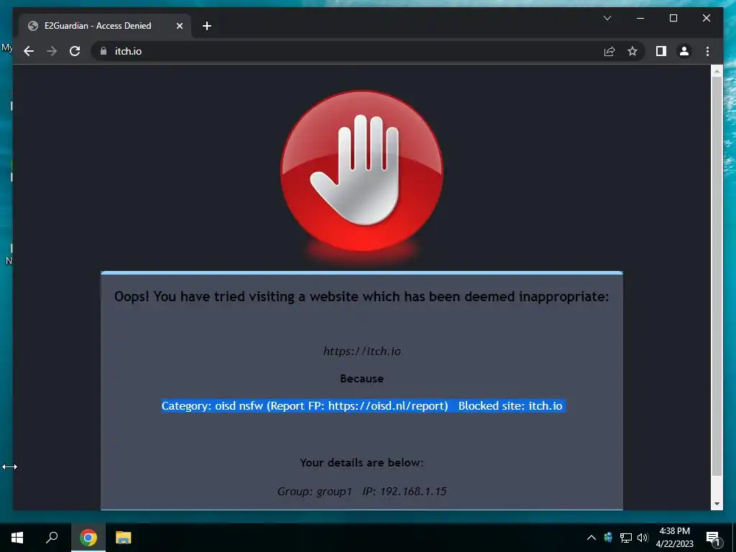Open the Chrome profile avatar menu

coord(684,51)
